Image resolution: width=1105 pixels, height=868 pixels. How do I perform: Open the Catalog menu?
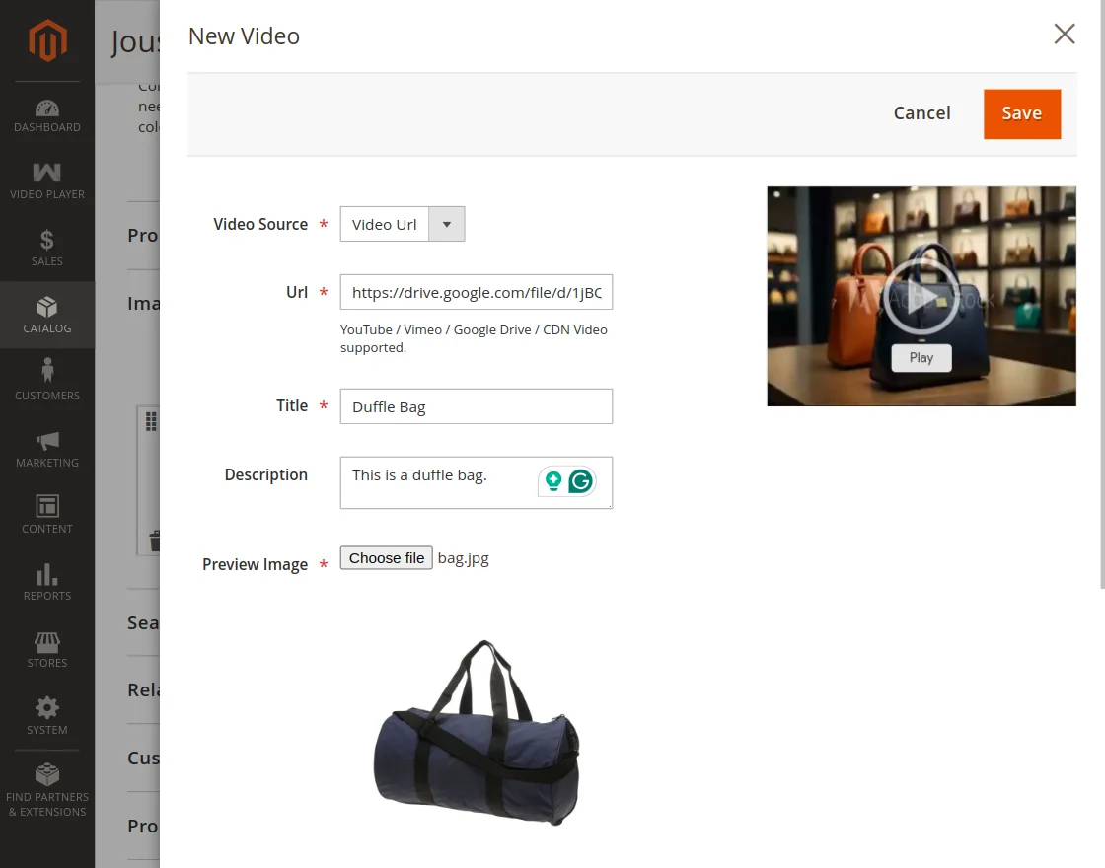point(46,315)
